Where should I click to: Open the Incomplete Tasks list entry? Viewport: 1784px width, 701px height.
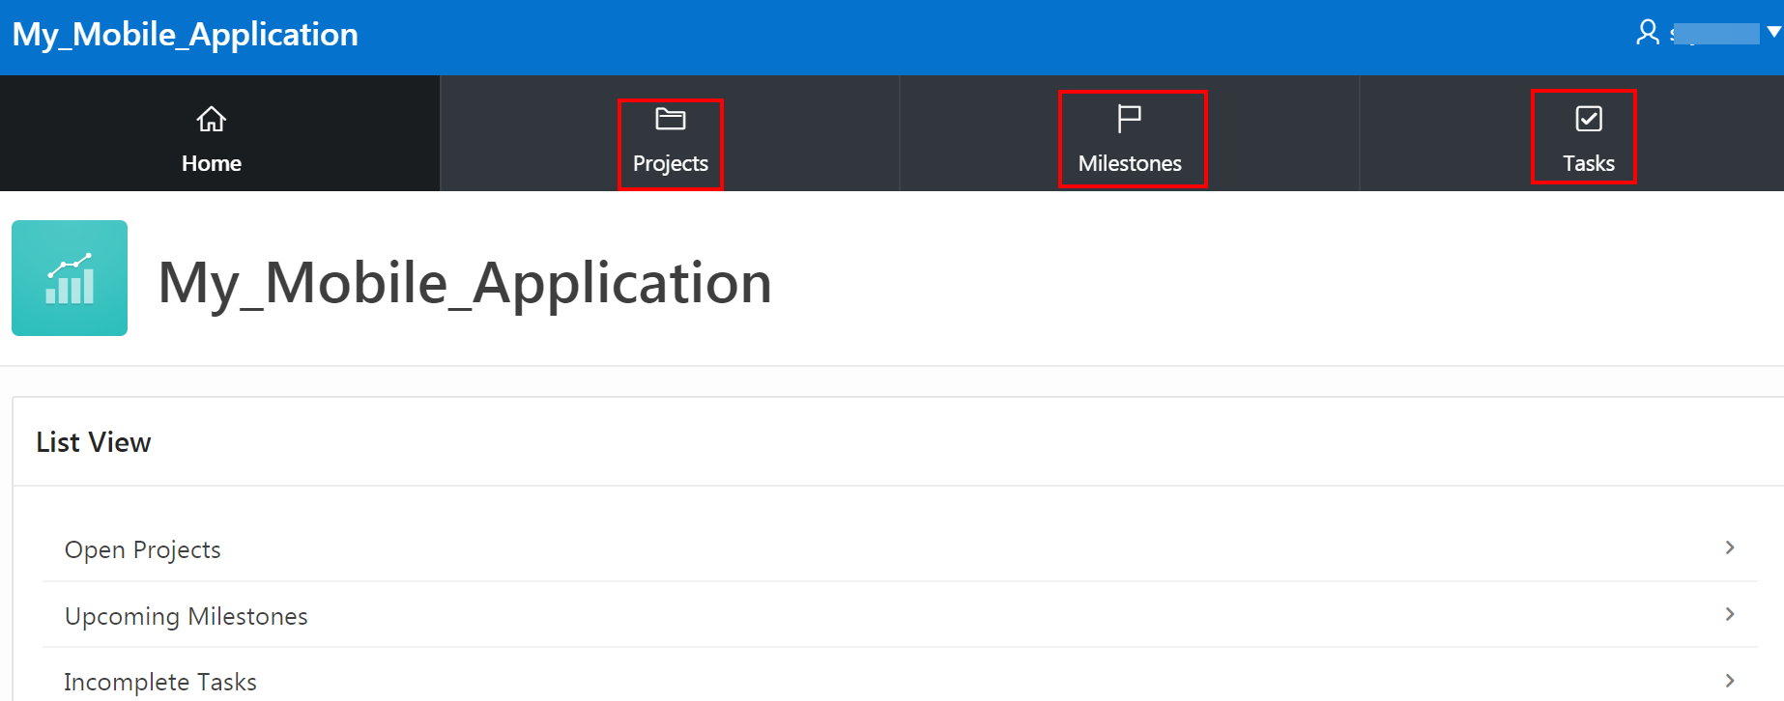pyautogui.click(x=899, y=676)
